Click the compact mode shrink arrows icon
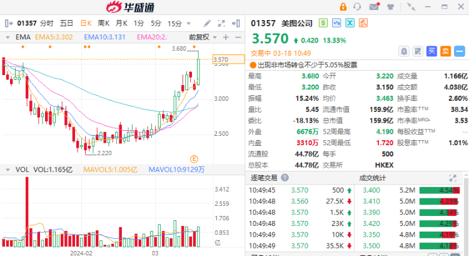This screenshot has height=256, width=469. (411, 7)
